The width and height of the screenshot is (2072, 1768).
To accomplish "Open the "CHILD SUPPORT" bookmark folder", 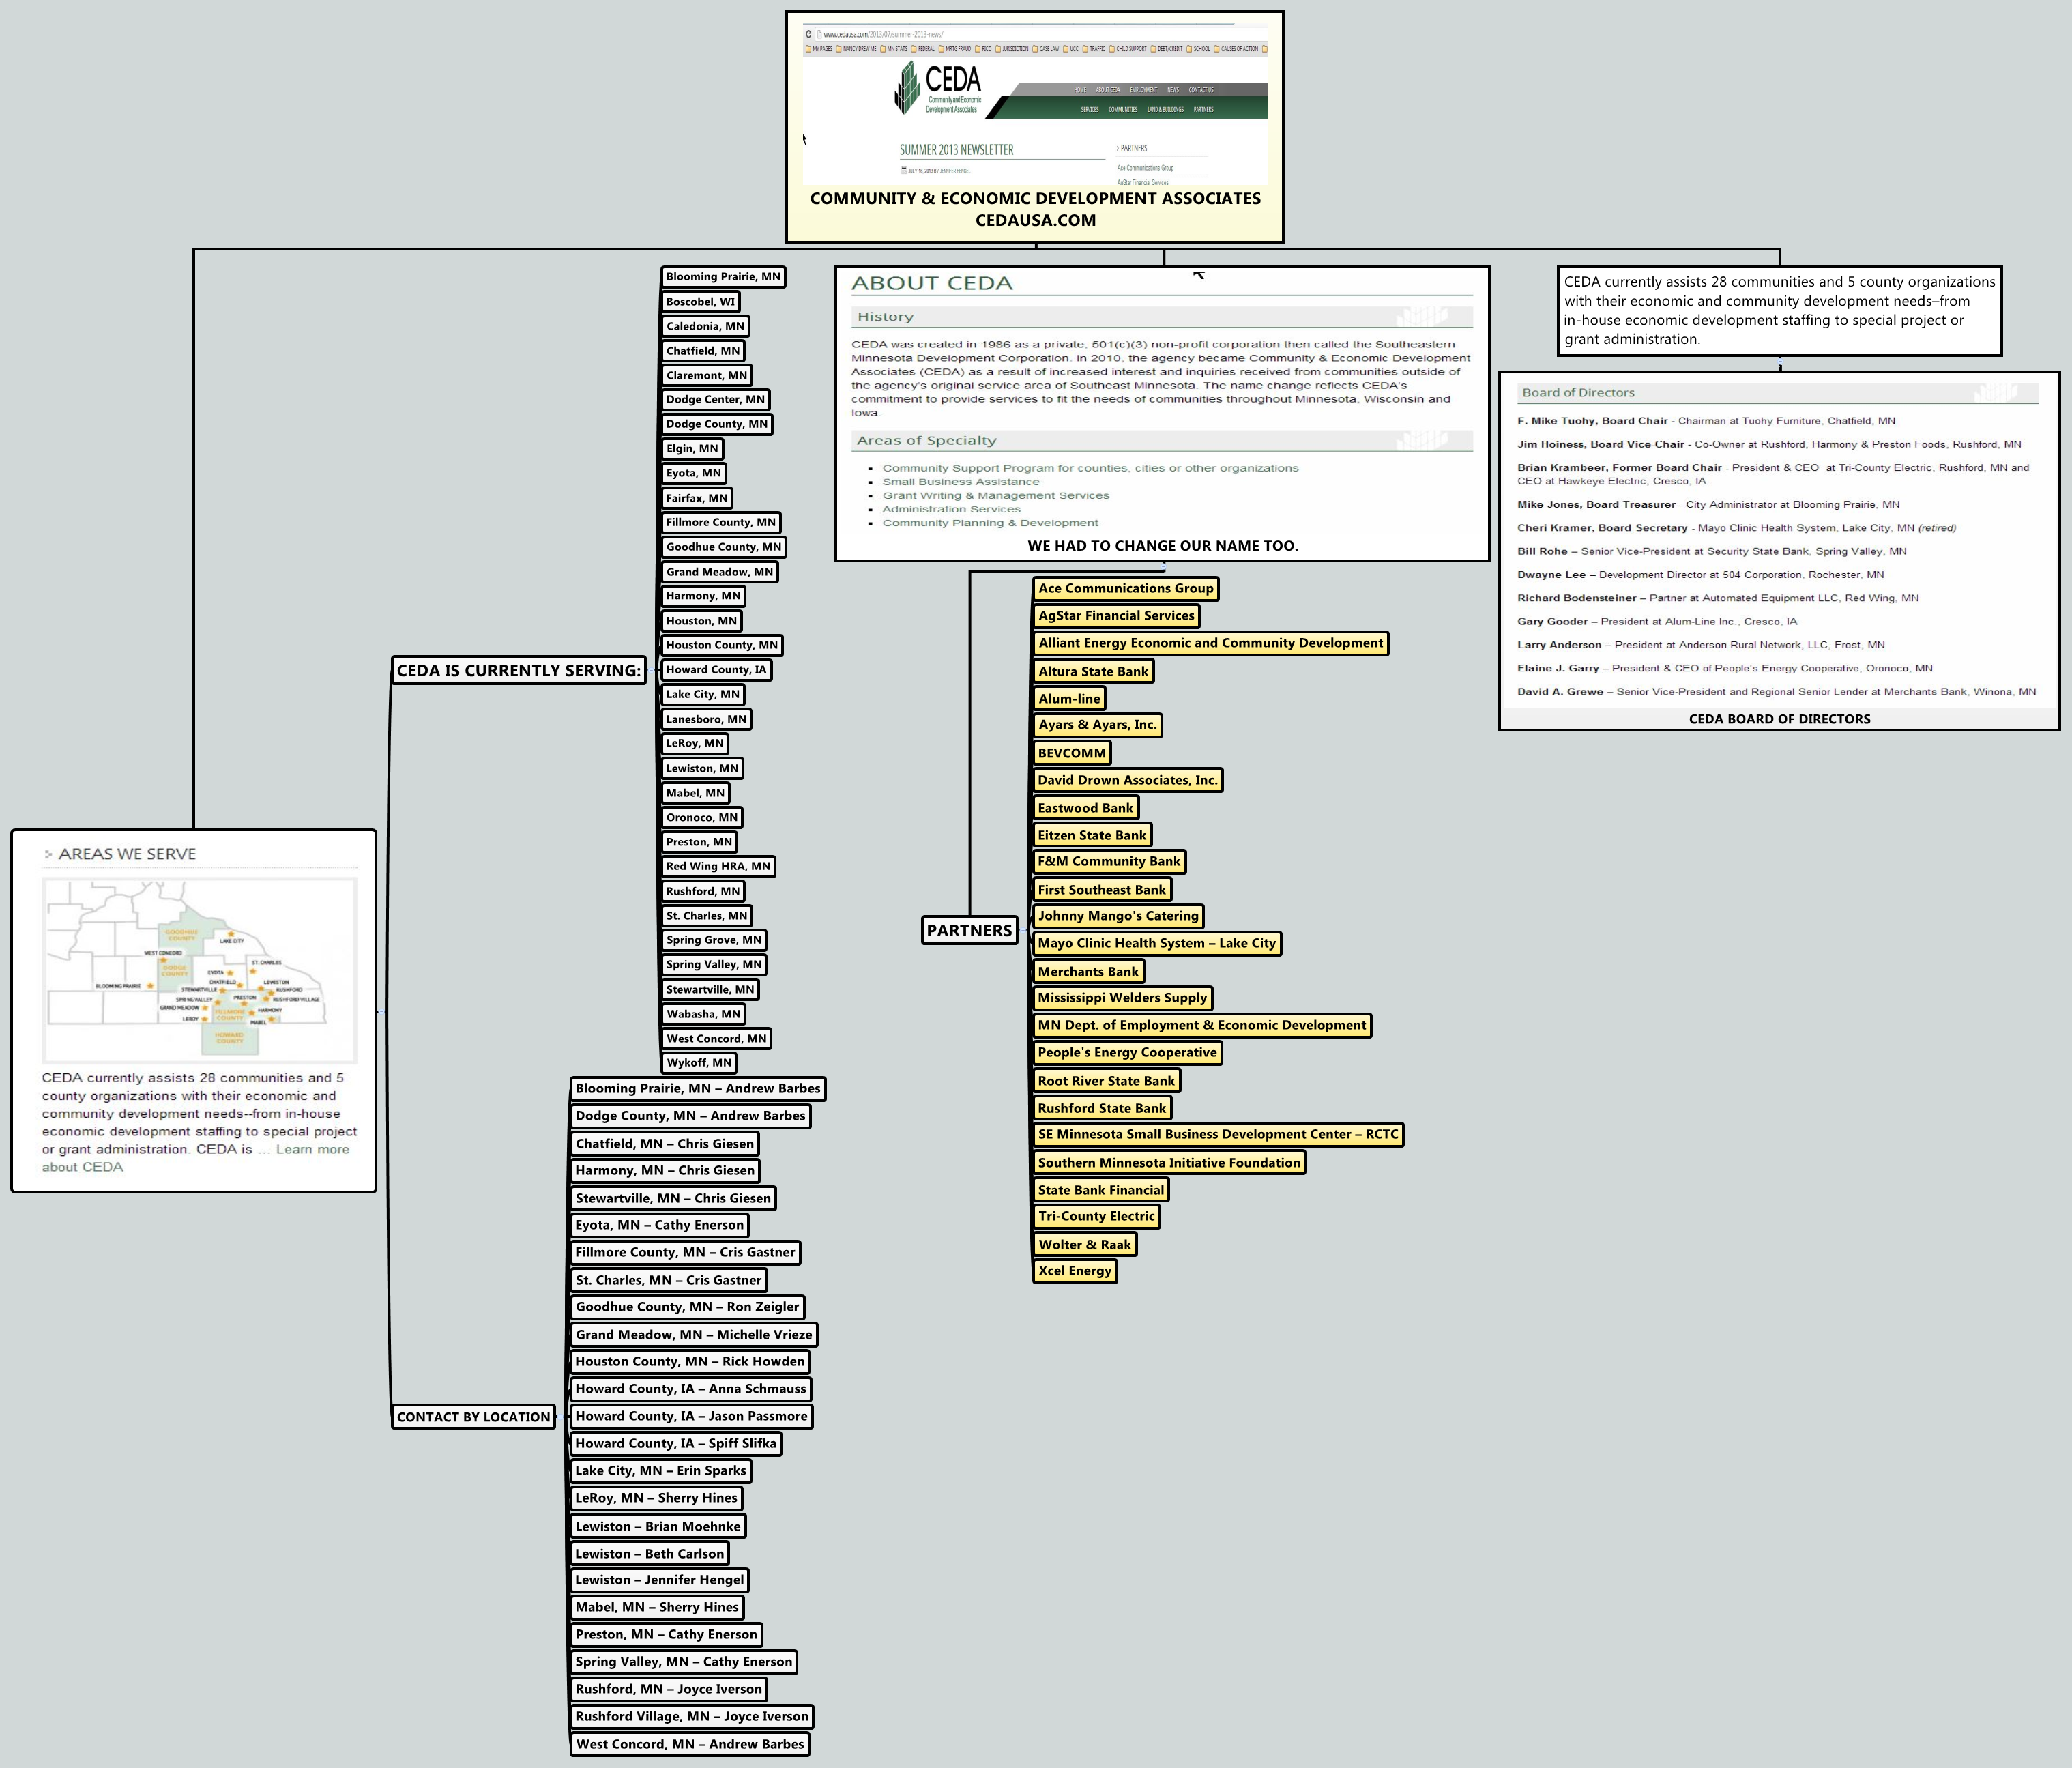I will click(1133, 48).
